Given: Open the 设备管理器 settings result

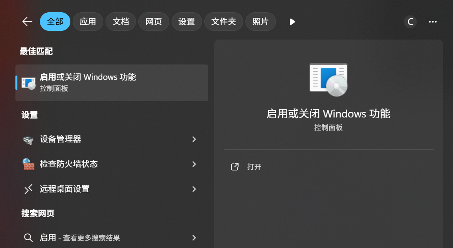Looking at the screenshot, I should pyautogui.click(x=112, y=139).
